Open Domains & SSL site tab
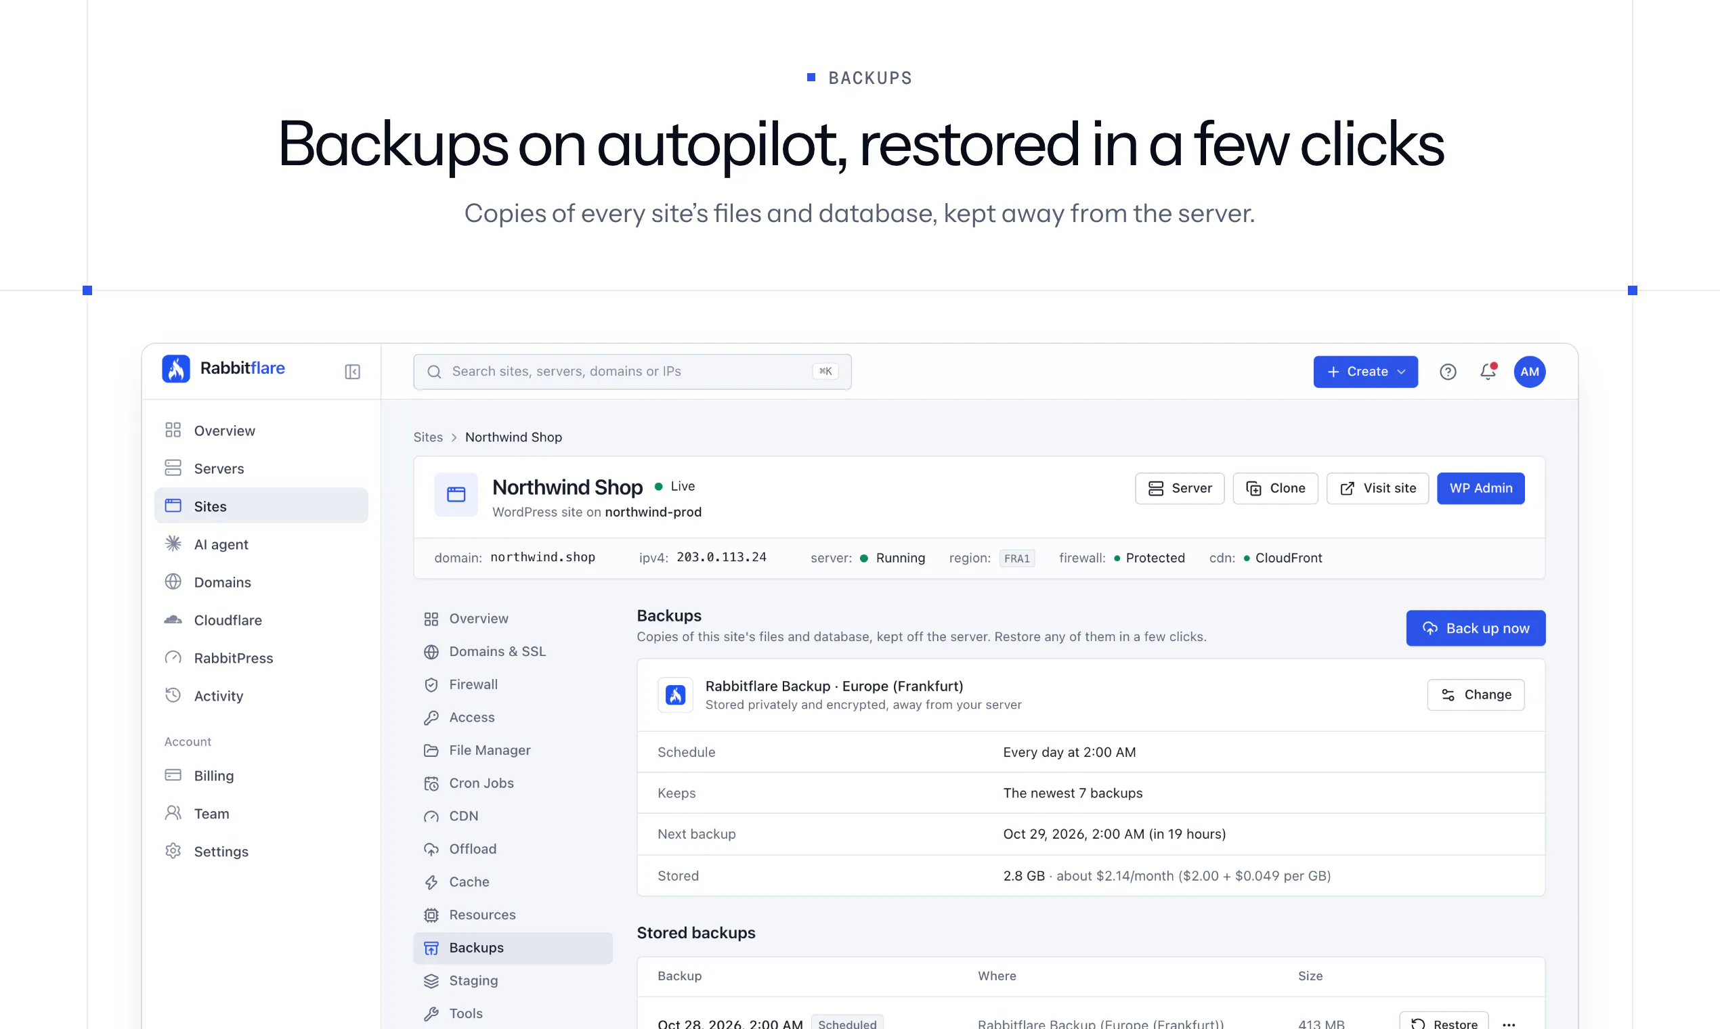The image size is (1720, 1029). (x=513, y=651)
